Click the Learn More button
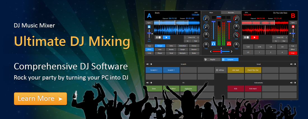Screen dimensions: 308x119 coord(40,99)
